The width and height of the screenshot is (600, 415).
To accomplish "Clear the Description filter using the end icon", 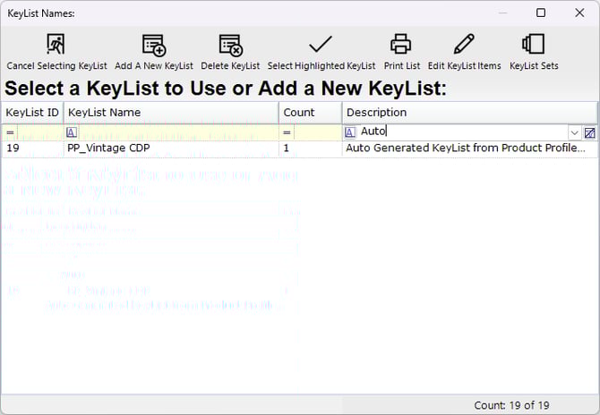I will 589,132.
